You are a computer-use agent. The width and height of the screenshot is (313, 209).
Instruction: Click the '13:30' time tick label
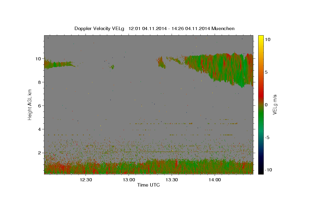[172, 180]
